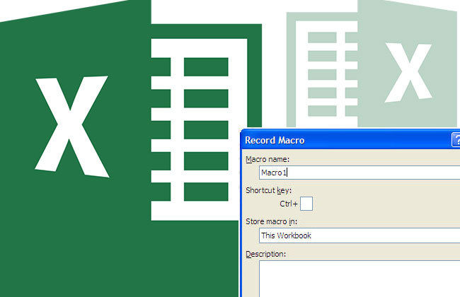This screenshot has width=460, height=297.
Task: Click the Record Macro help button
Action: point(456,139)
